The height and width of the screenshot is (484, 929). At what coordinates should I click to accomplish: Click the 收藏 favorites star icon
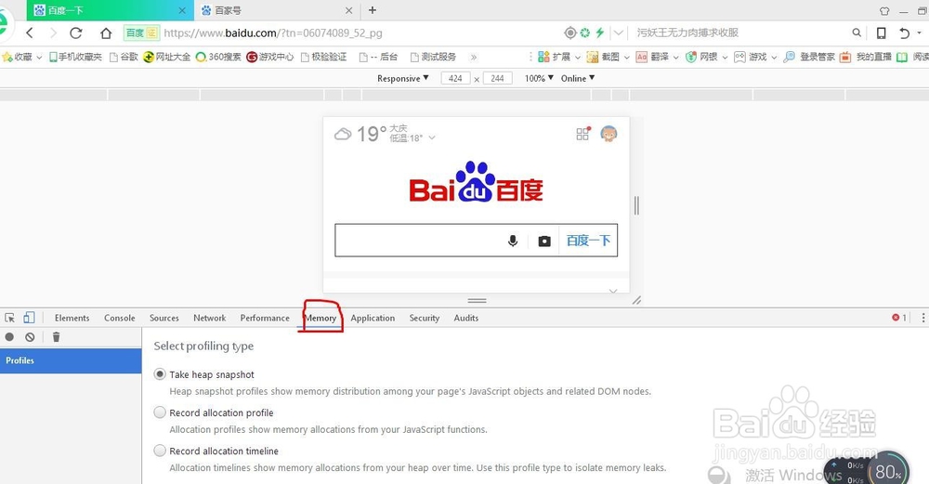(x=7, y=57)
